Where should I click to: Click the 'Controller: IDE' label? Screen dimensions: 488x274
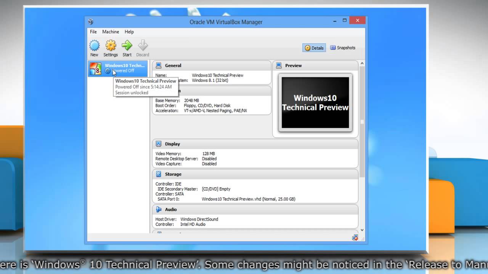pos(169,184)
